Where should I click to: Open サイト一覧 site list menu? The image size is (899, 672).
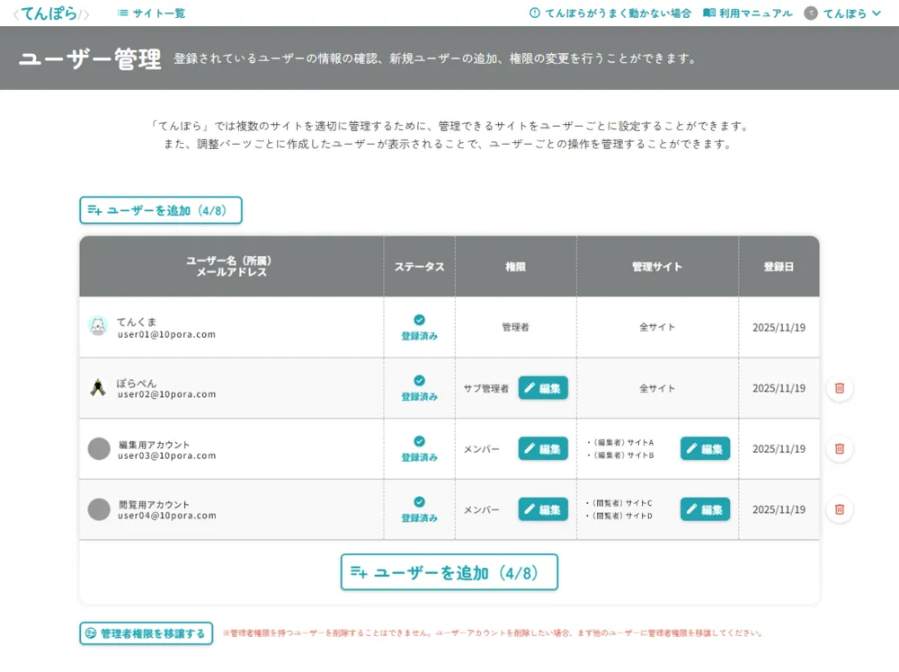(x=151, y=13)
